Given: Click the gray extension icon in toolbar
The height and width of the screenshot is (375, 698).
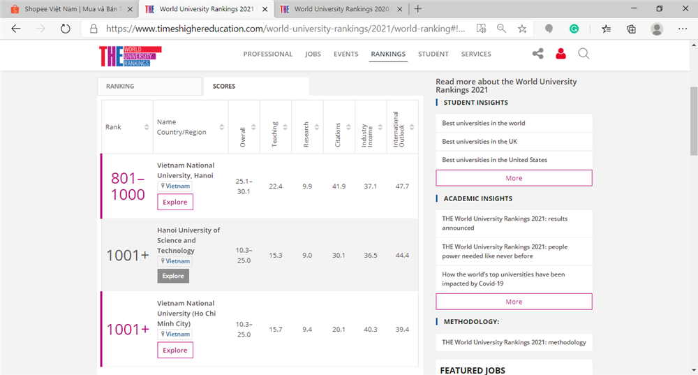Looking at the screenshot, I should 549,29.
